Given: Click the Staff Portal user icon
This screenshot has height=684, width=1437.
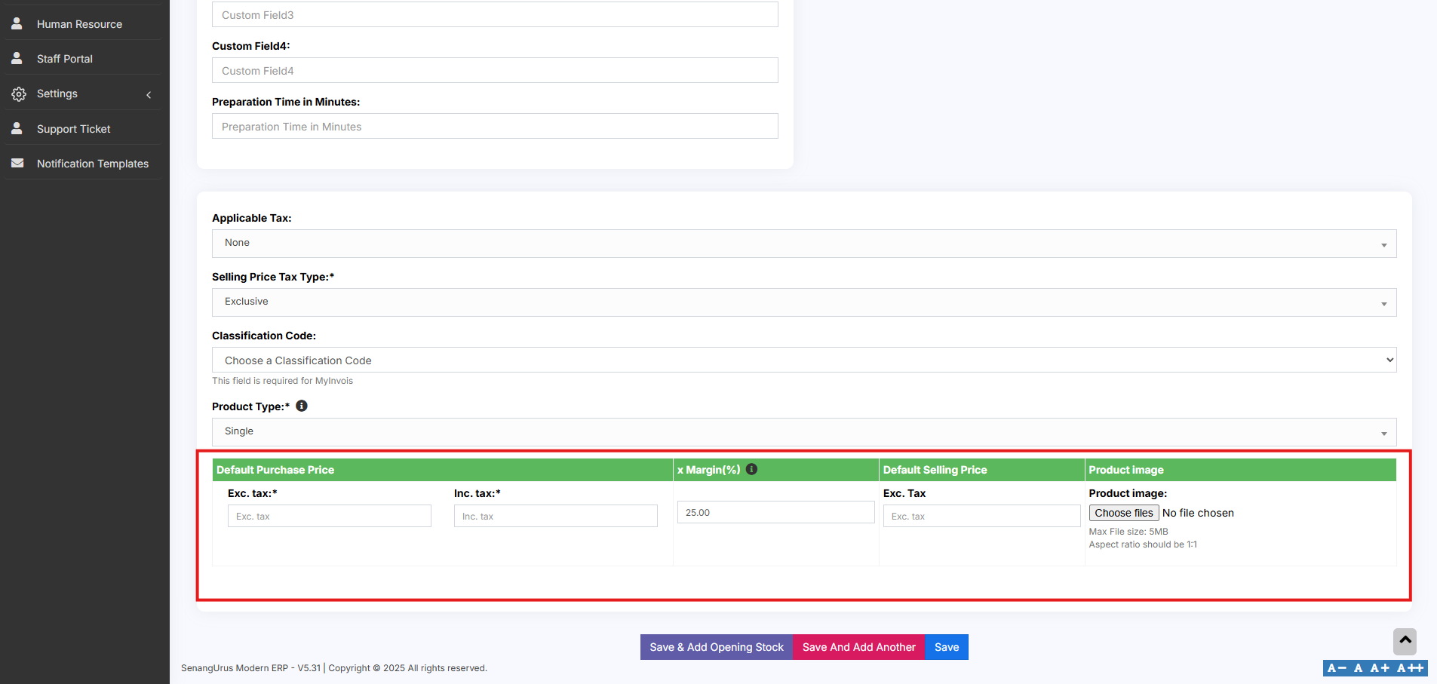Looking at the screenshot, I should 17,58.
